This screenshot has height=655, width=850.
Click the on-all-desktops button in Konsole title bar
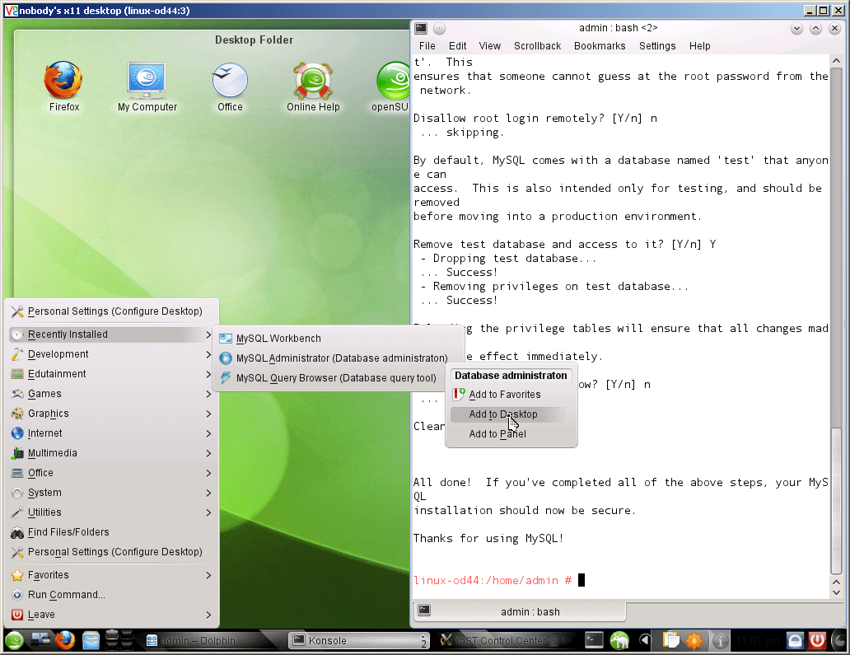pyautogui.click(x=440, y=28)
